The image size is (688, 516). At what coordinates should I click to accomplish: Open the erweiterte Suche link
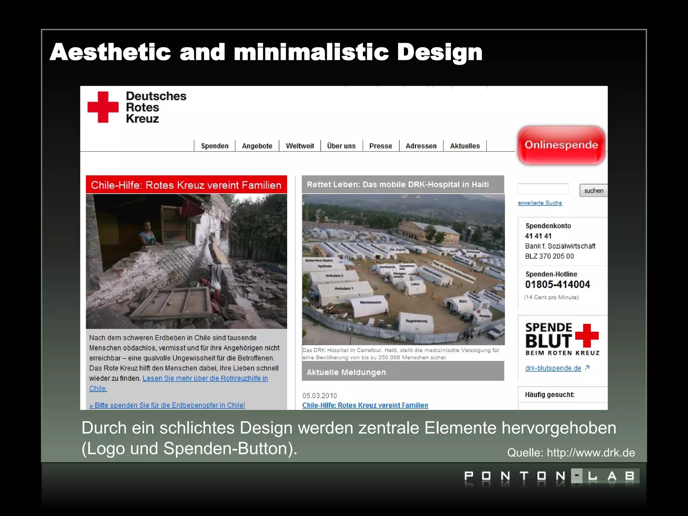(540, 203)
